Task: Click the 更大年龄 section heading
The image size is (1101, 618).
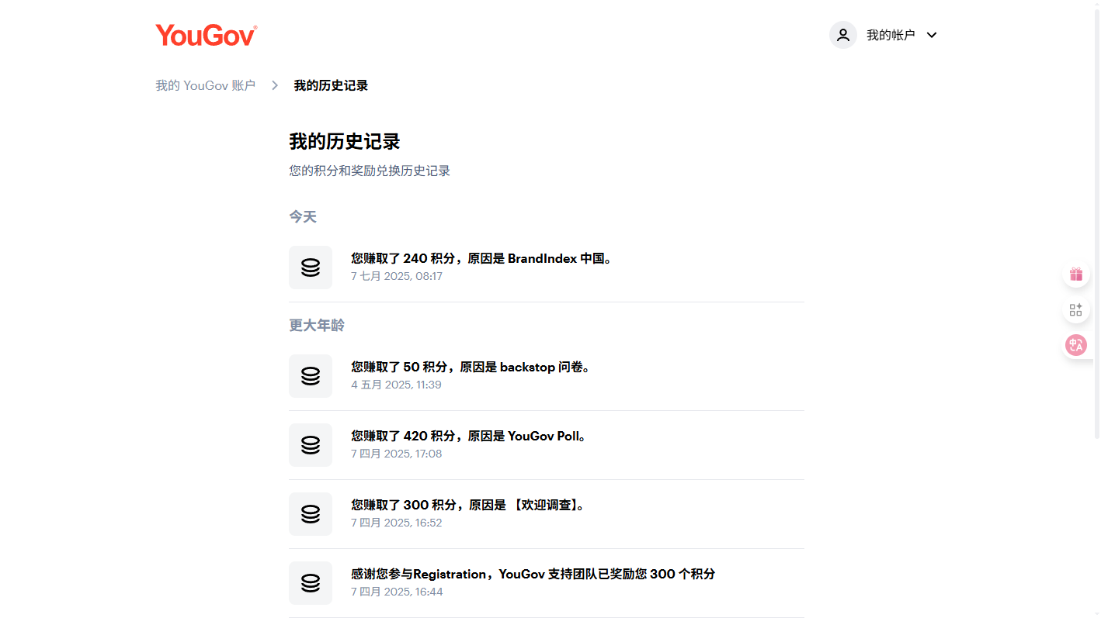Action: click(317, 326)
